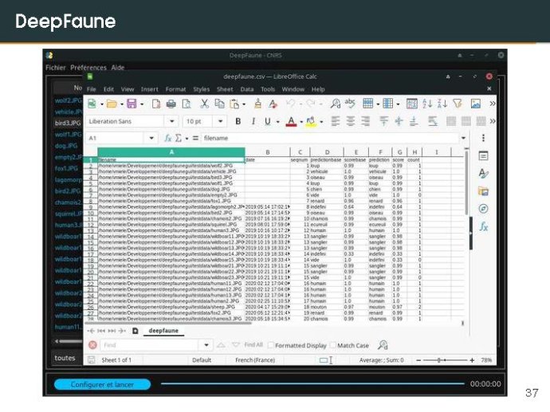Toggle Bold formatting

pos(238,121)
